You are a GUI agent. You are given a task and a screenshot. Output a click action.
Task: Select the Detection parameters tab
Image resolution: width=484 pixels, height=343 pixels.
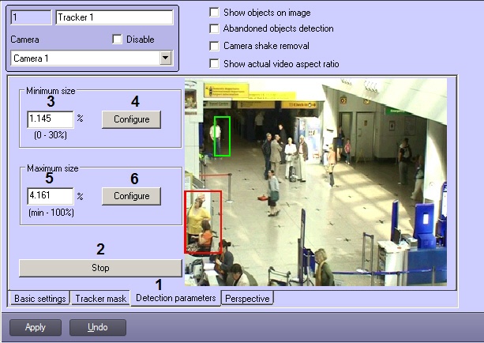coord(175,298)
